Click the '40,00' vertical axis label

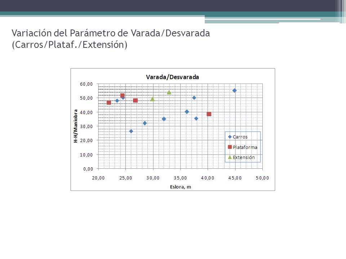(x=86, y=112)
